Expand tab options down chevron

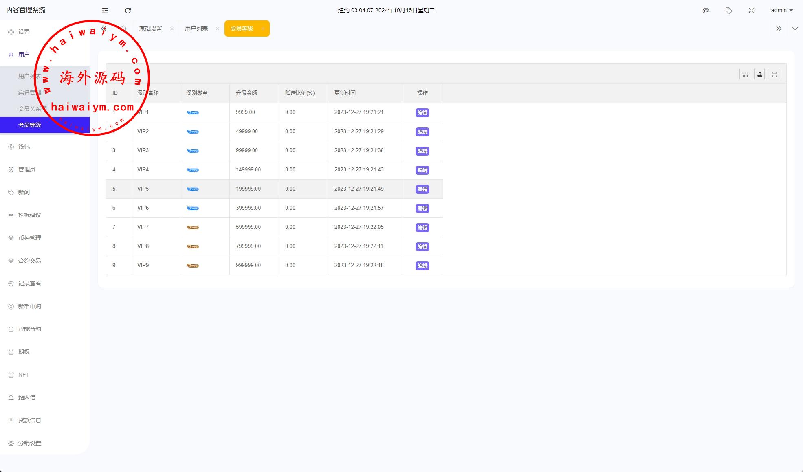tap(794, 29)
